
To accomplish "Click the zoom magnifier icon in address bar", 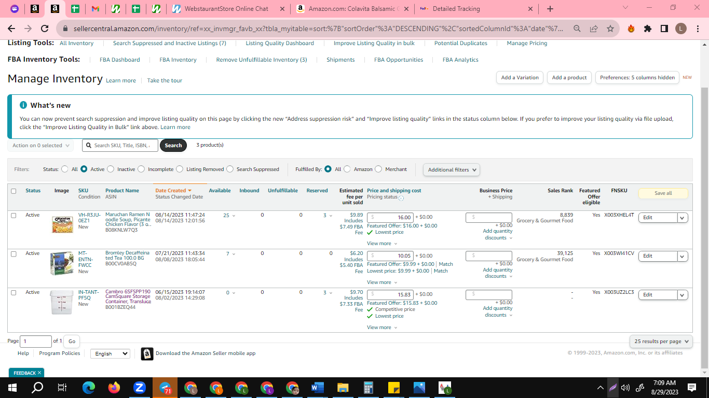I will coord(577,29).
